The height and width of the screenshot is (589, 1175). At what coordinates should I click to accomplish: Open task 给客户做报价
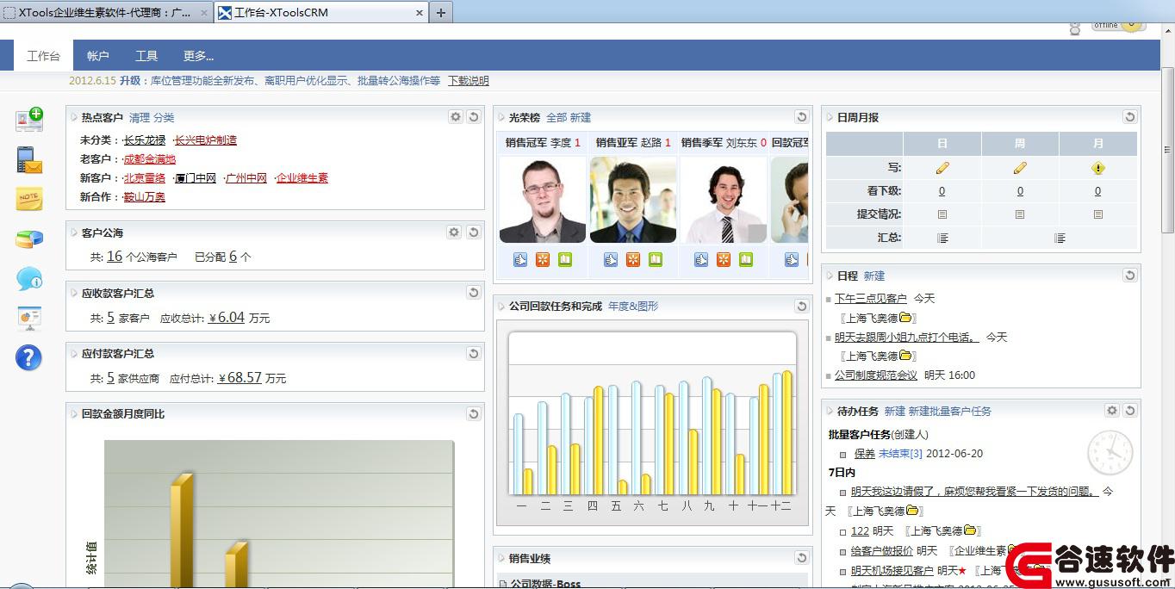(x=881, y=550)
